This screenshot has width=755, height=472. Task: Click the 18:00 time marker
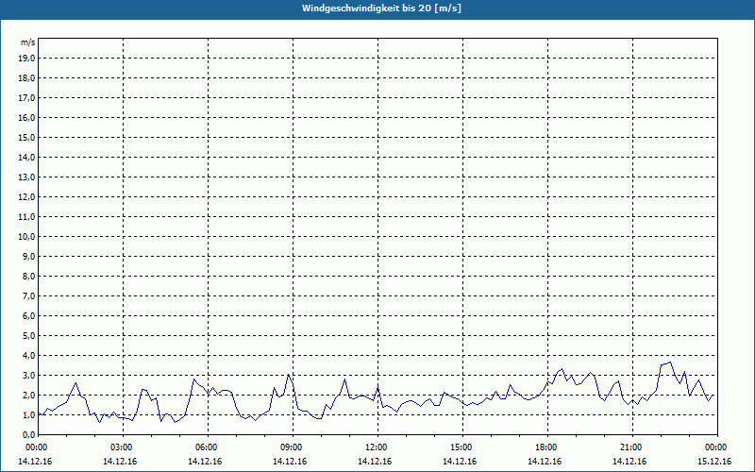point(546,447)
